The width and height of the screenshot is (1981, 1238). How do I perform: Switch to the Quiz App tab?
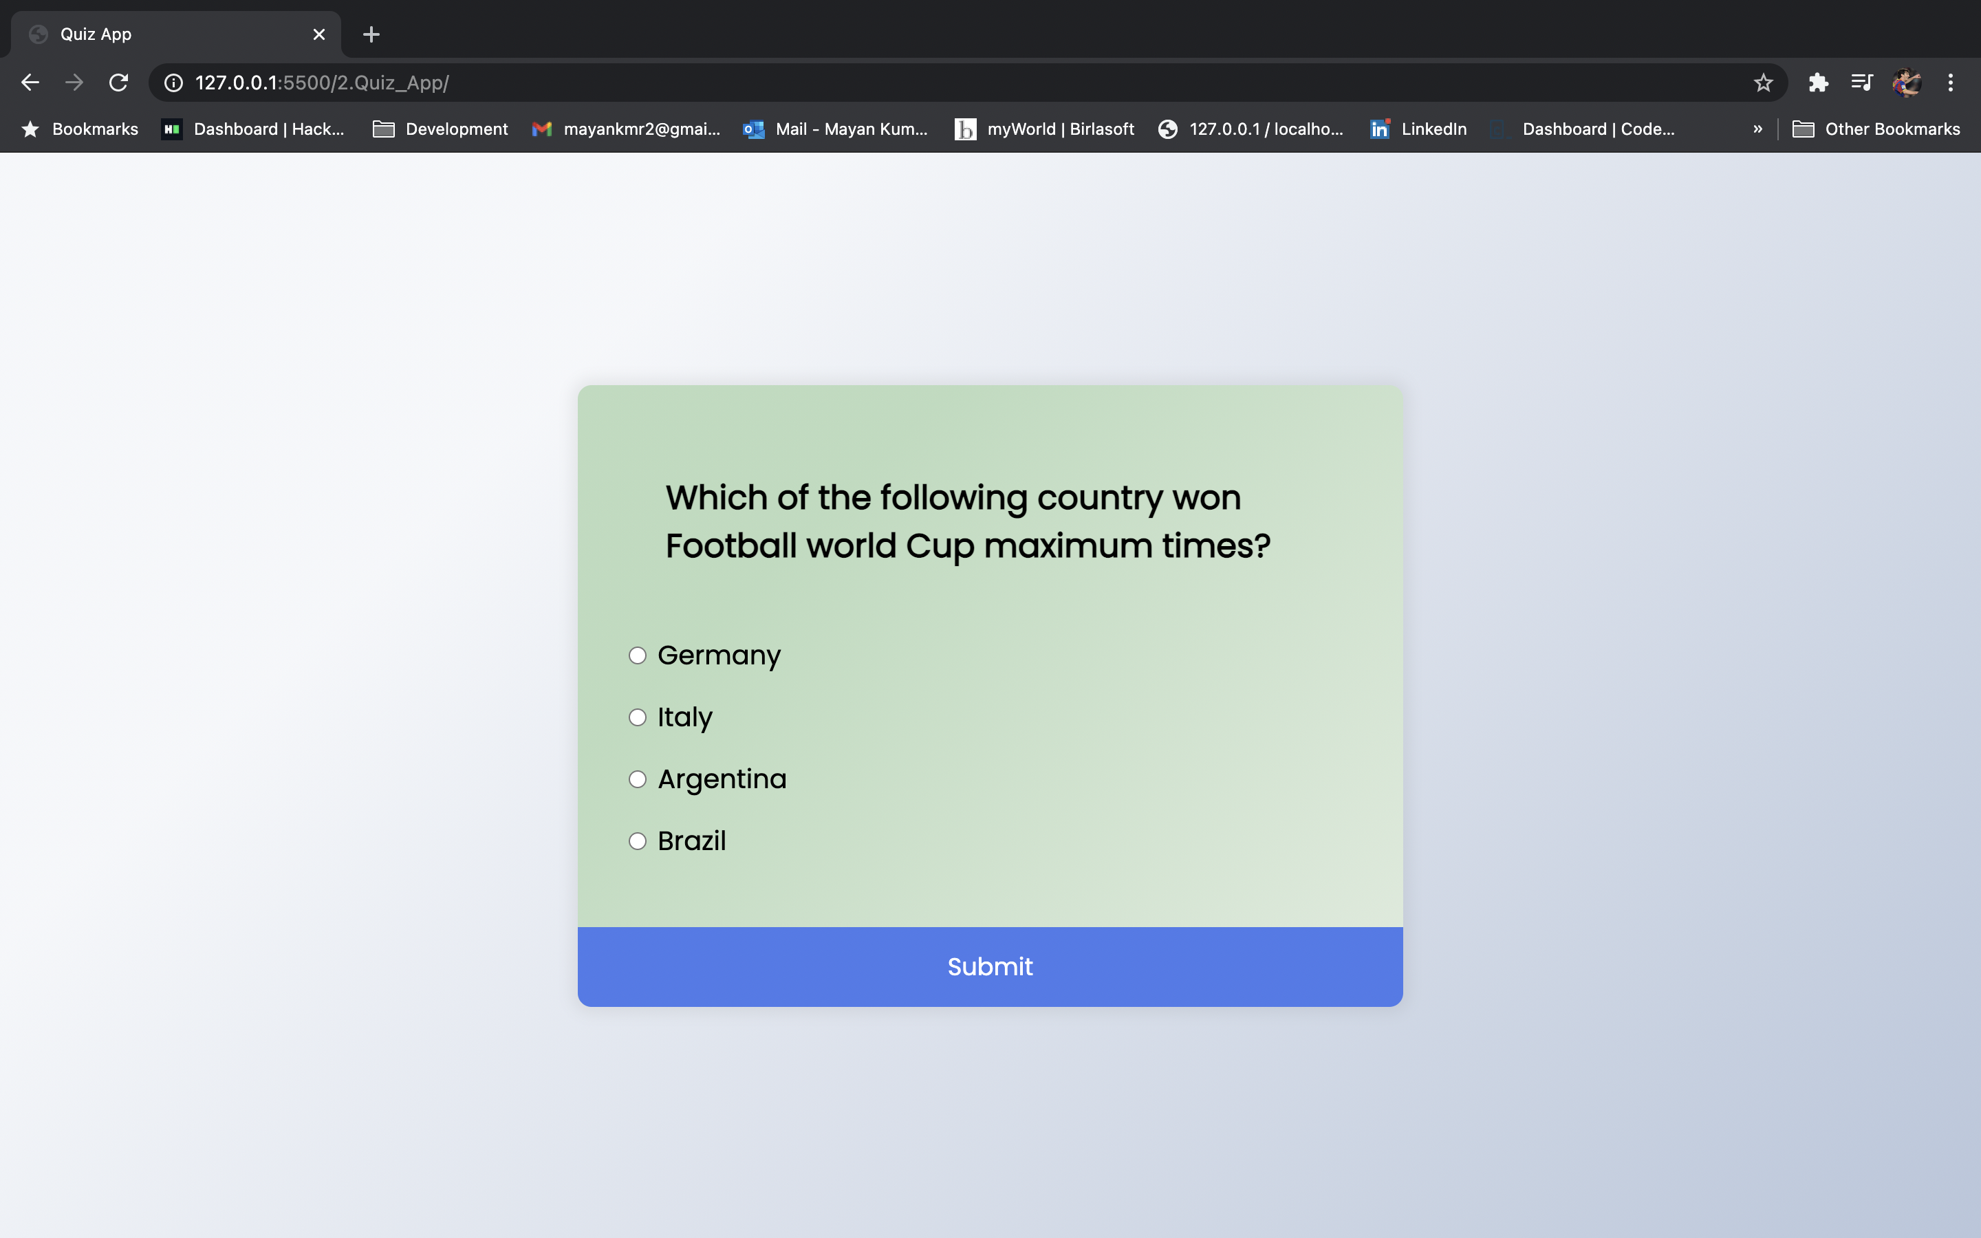coord(164,34)
